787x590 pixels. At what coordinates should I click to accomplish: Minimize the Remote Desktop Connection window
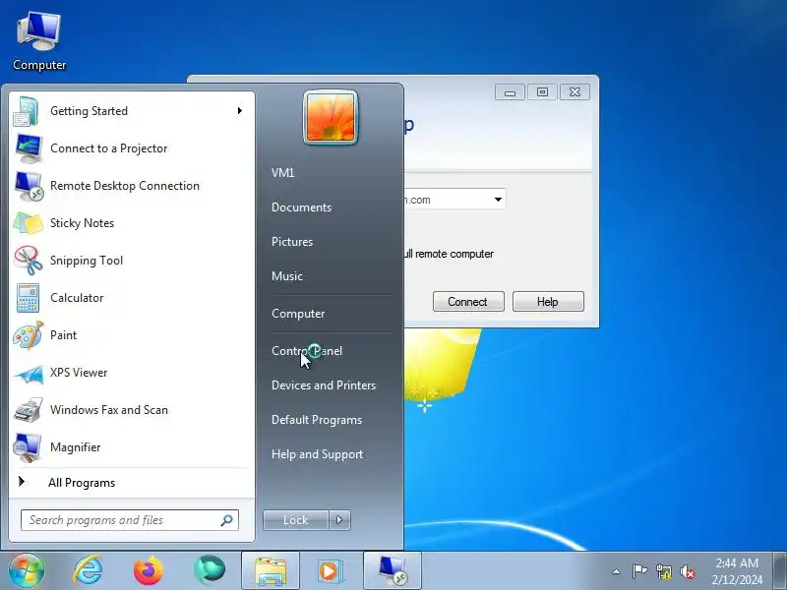[x=510, y=92]
